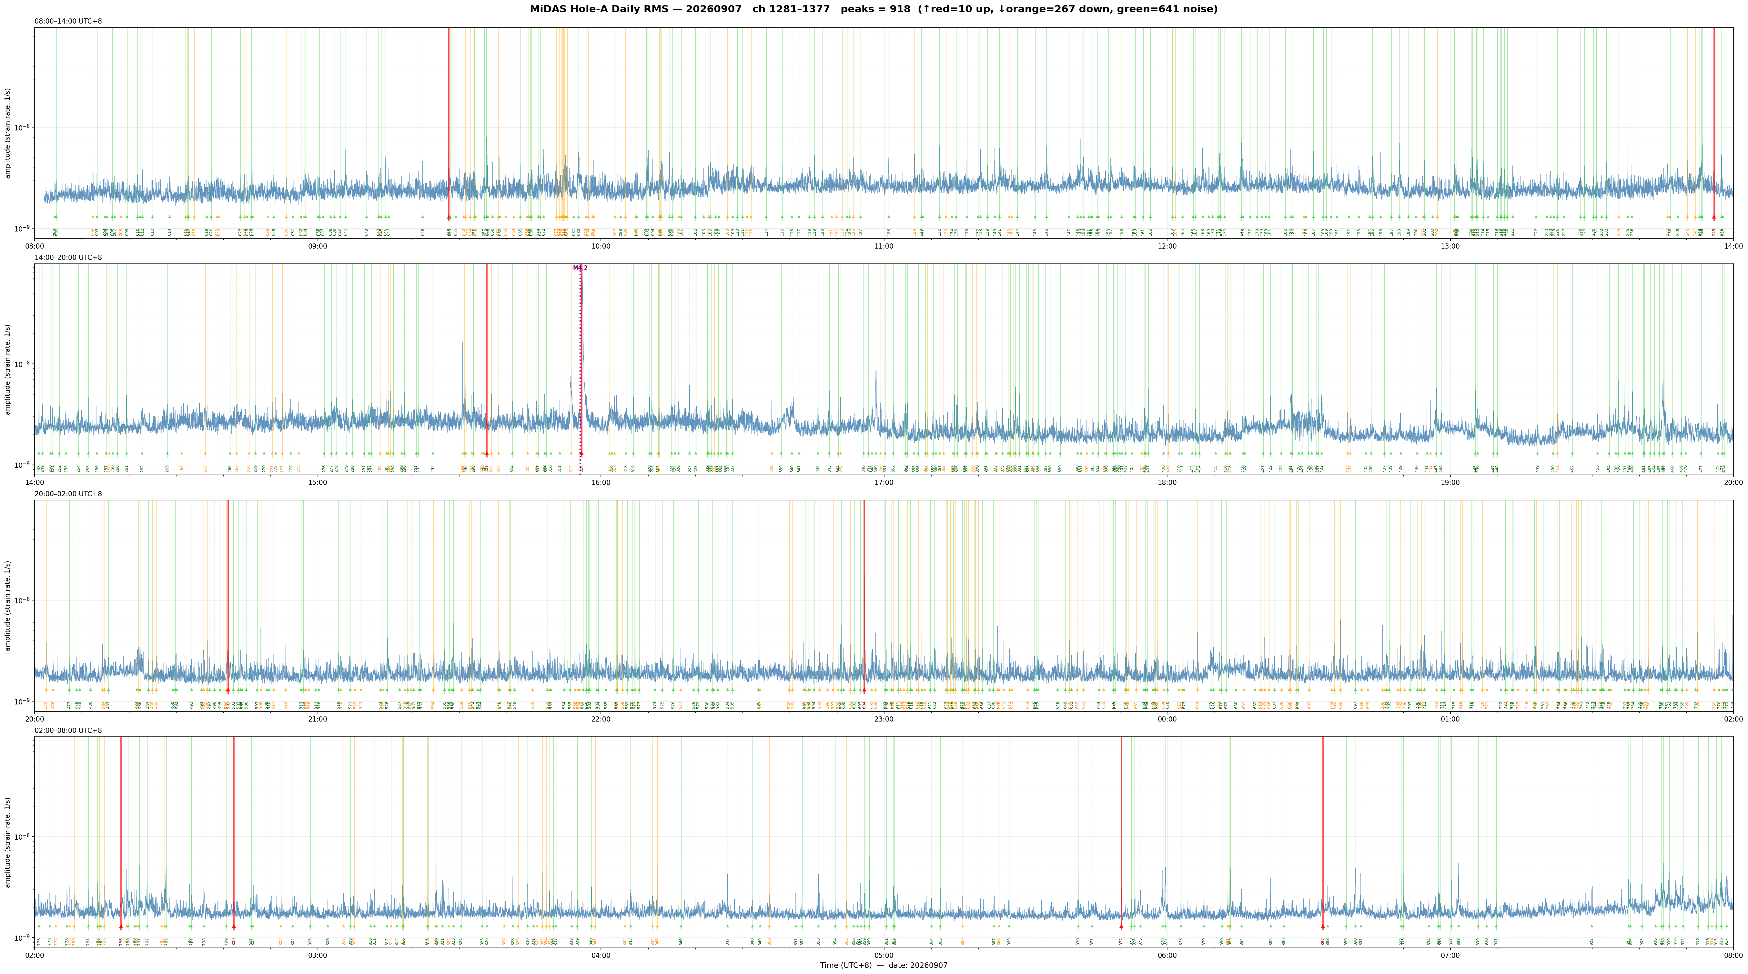Click the green peak number 304
Viewport: 1748px width, 974px height.
pos(512,468)
